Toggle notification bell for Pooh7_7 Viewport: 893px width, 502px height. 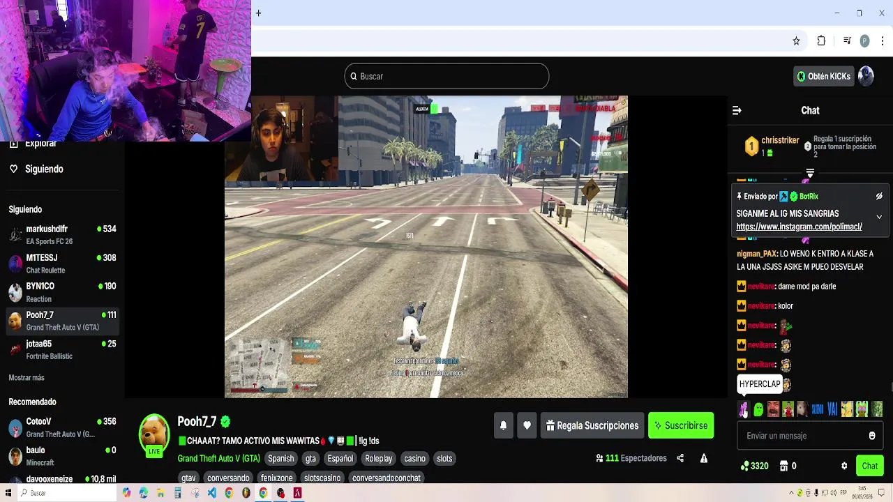tap(503, 425)
